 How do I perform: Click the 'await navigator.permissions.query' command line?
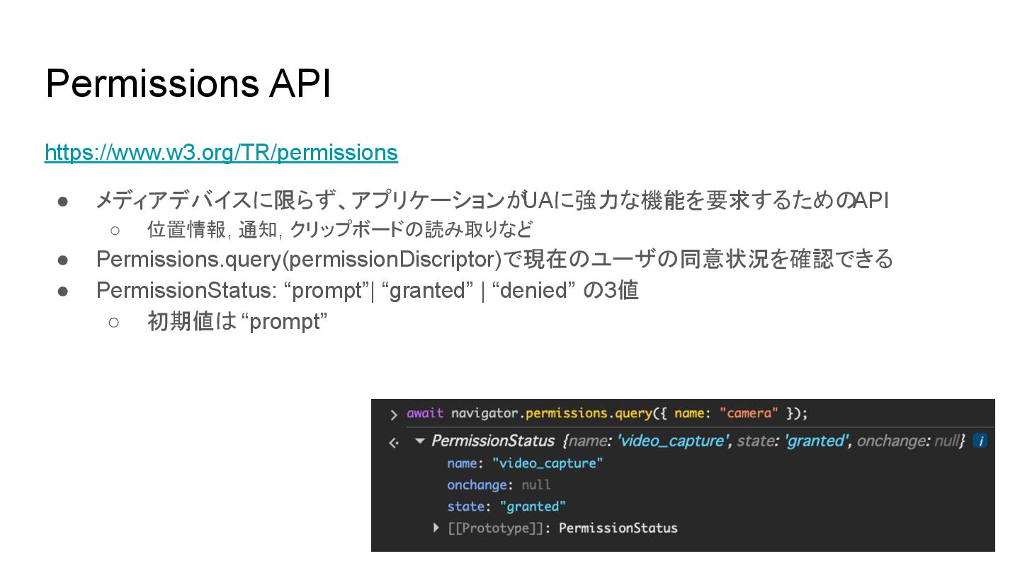(x=607, y=413)
